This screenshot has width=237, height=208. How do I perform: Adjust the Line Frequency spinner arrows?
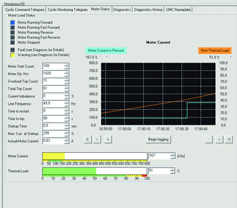coord(67,103)
